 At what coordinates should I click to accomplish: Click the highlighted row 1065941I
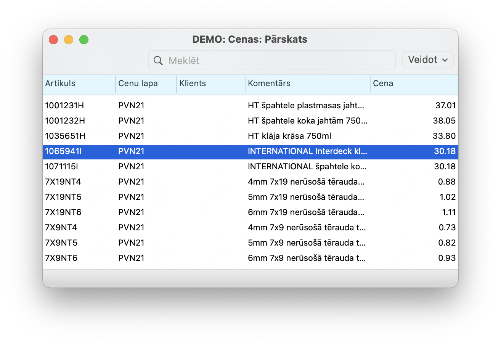coord(63,151)
